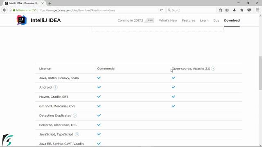The image size is (262, 147).
Task: Open the Firefox hamburger menu
Action: 257,10
